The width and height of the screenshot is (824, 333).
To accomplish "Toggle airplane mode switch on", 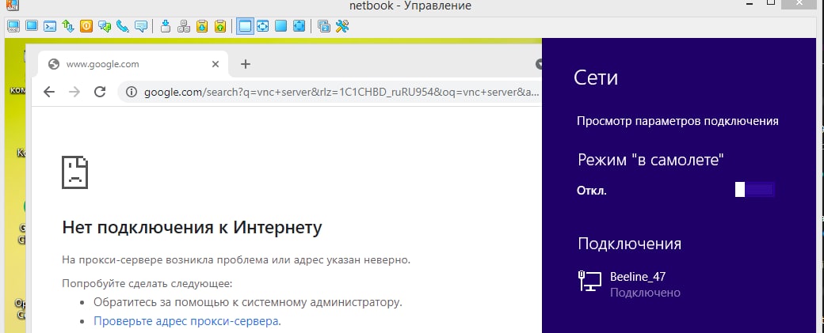I will pyautogui.click(x=754, y=190).
